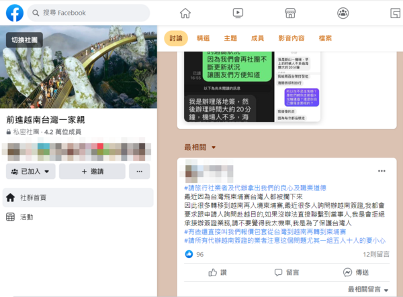Click 留言 to comment on post
Screen dimensions: 403x297
(285, 272)
